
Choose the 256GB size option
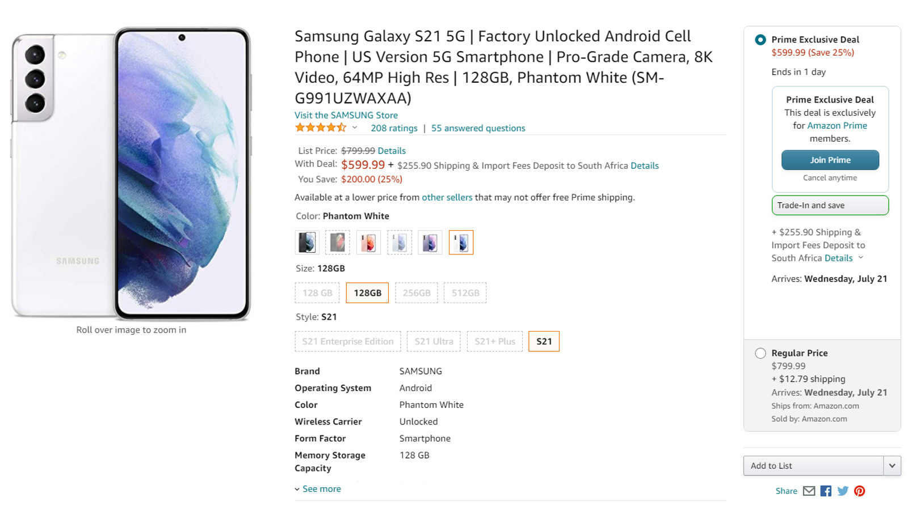point(417,293)
